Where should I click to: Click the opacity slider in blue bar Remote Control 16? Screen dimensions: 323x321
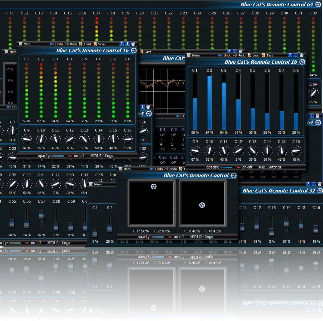(226, 167)
